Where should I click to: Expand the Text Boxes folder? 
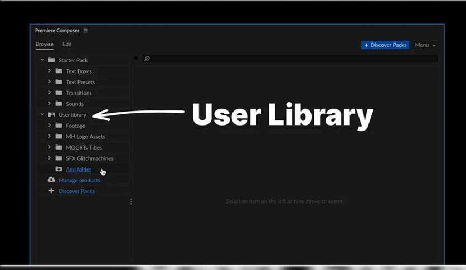click(50, 71)
